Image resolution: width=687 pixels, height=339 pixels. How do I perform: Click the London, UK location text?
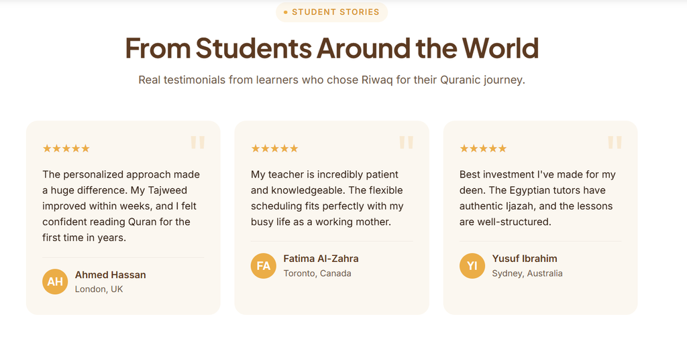(99, 289)
